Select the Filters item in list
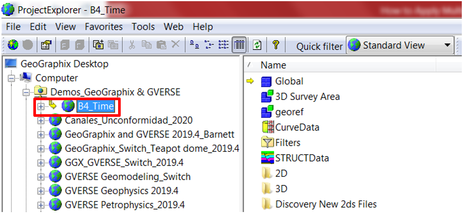 (x=288, y=143)
